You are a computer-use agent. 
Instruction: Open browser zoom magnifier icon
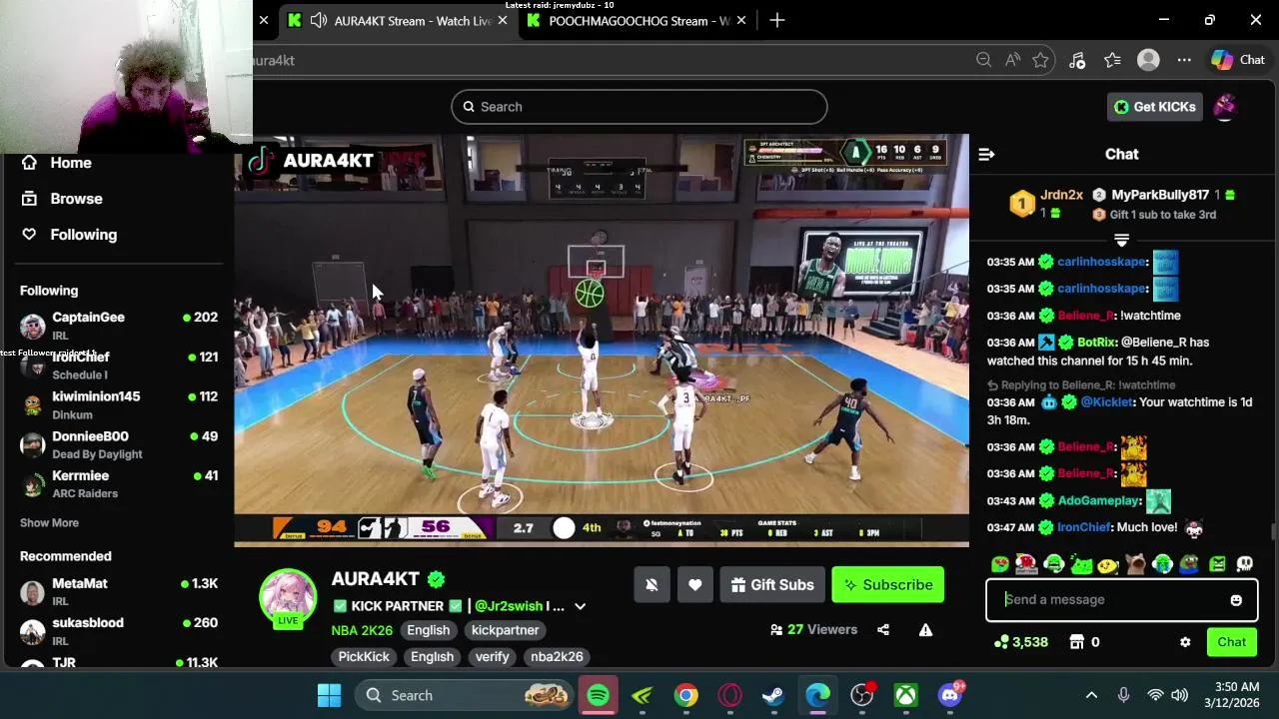[x=983, y=60]
